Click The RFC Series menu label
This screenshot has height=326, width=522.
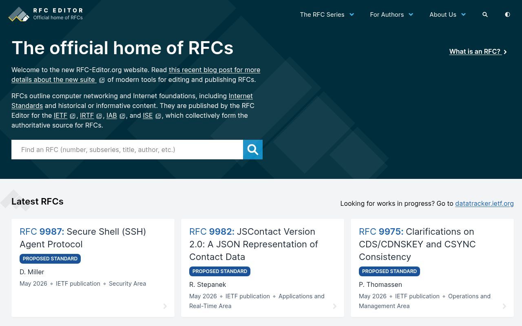[x=322, y=15]
